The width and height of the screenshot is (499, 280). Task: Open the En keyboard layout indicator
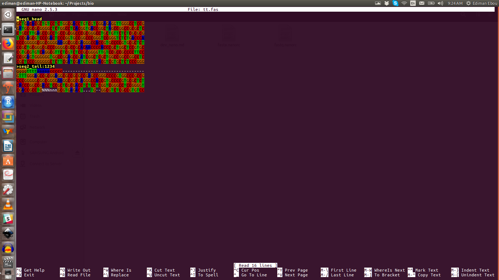click(x=413, y=3)
